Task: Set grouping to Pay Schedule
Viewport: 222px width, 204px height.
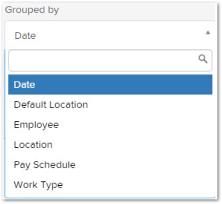Action: [111, 165]
